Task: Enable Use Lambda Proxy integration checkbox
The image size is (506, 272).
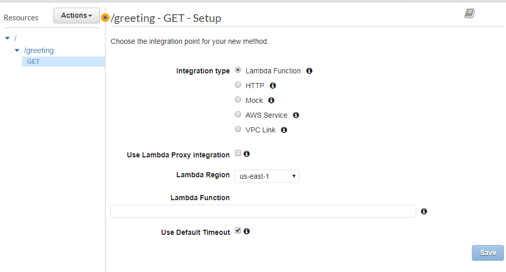Action: point(238,153)
